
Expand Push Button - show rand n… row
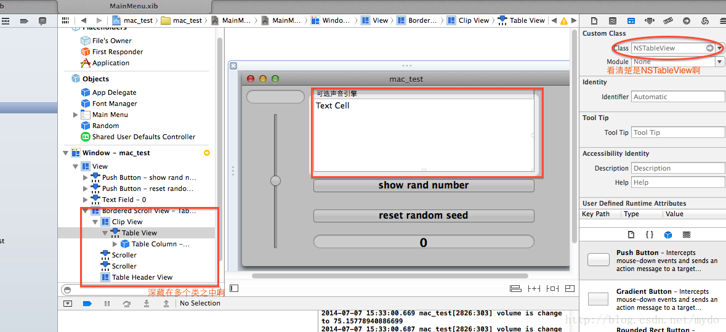tap(85, 177)
